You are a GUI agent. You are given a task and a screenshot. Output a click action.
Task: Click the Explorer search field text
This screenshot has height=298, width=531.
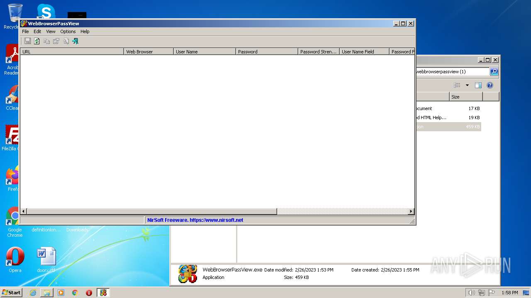pyautogui.click(x=441, y=72)
